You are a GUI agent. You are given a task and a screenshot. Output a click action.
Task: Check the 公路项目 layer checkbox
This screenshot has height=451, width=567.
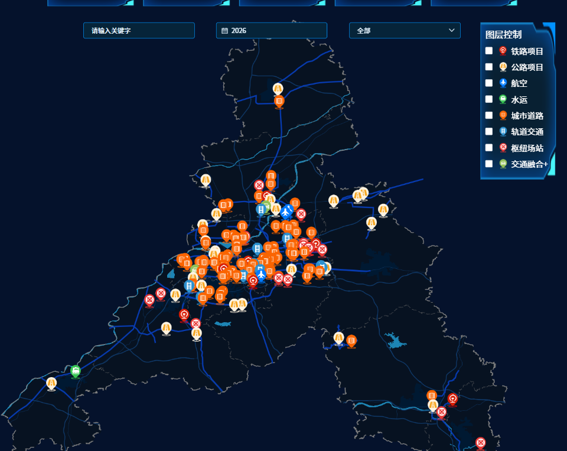489,67
